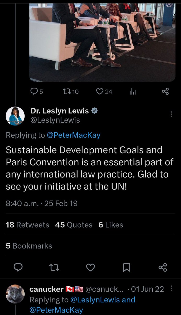
Task: Share the photo tweet above
Action: pyautogui.click(x=165, y=91)
